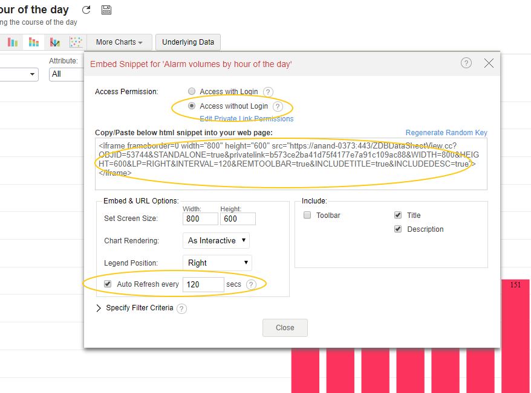
Task: Click help icon beside Auto Refresh secs
Action: (252, 284)
